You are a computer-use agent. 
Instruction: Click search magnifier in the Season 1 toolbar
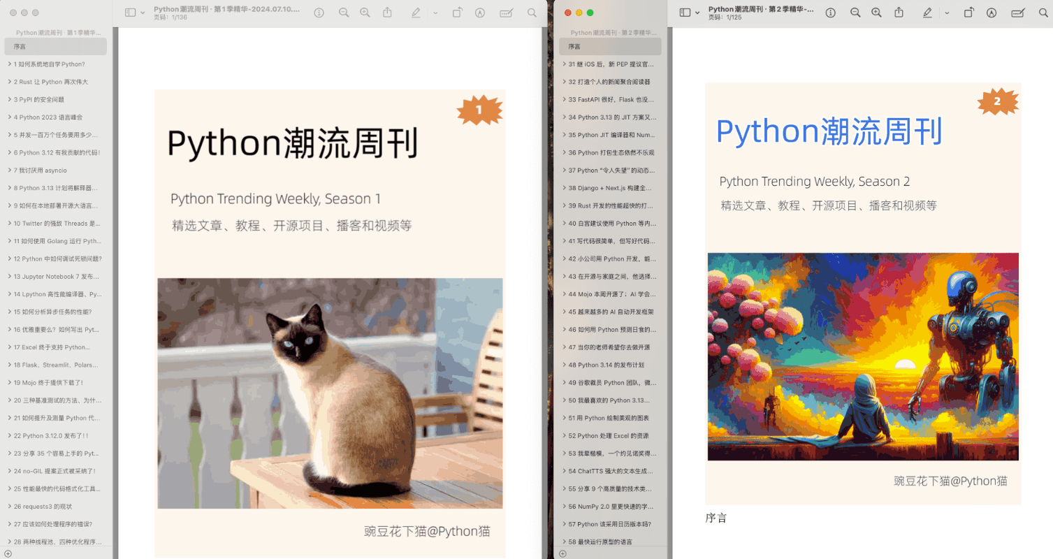[532, 13]
